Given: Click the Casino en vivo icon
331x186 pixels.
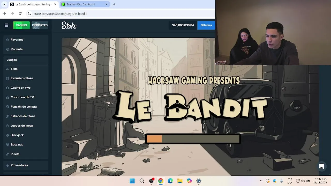Looking at the screenshot, I should [x=7, y=88].
